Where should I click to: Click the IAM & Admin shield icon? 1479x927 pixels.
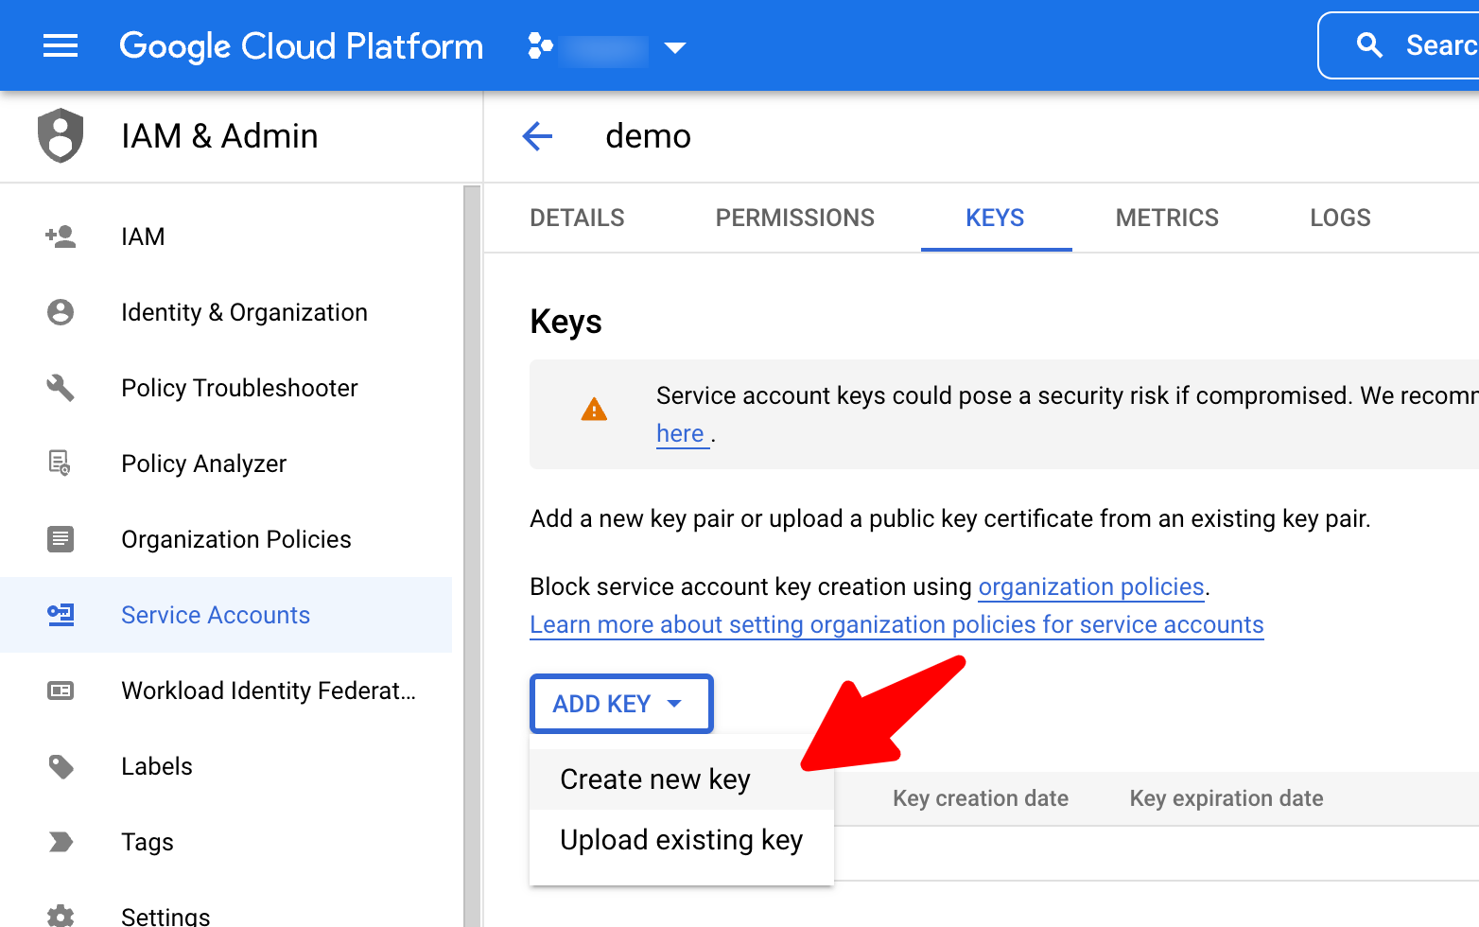click(x=61, y=136)
